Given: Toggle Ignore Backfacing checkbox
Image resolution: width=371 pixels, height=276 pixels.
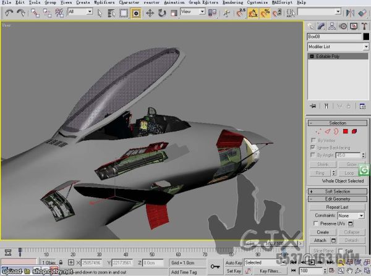Looking at the screenshot, I should coord(314,148).
